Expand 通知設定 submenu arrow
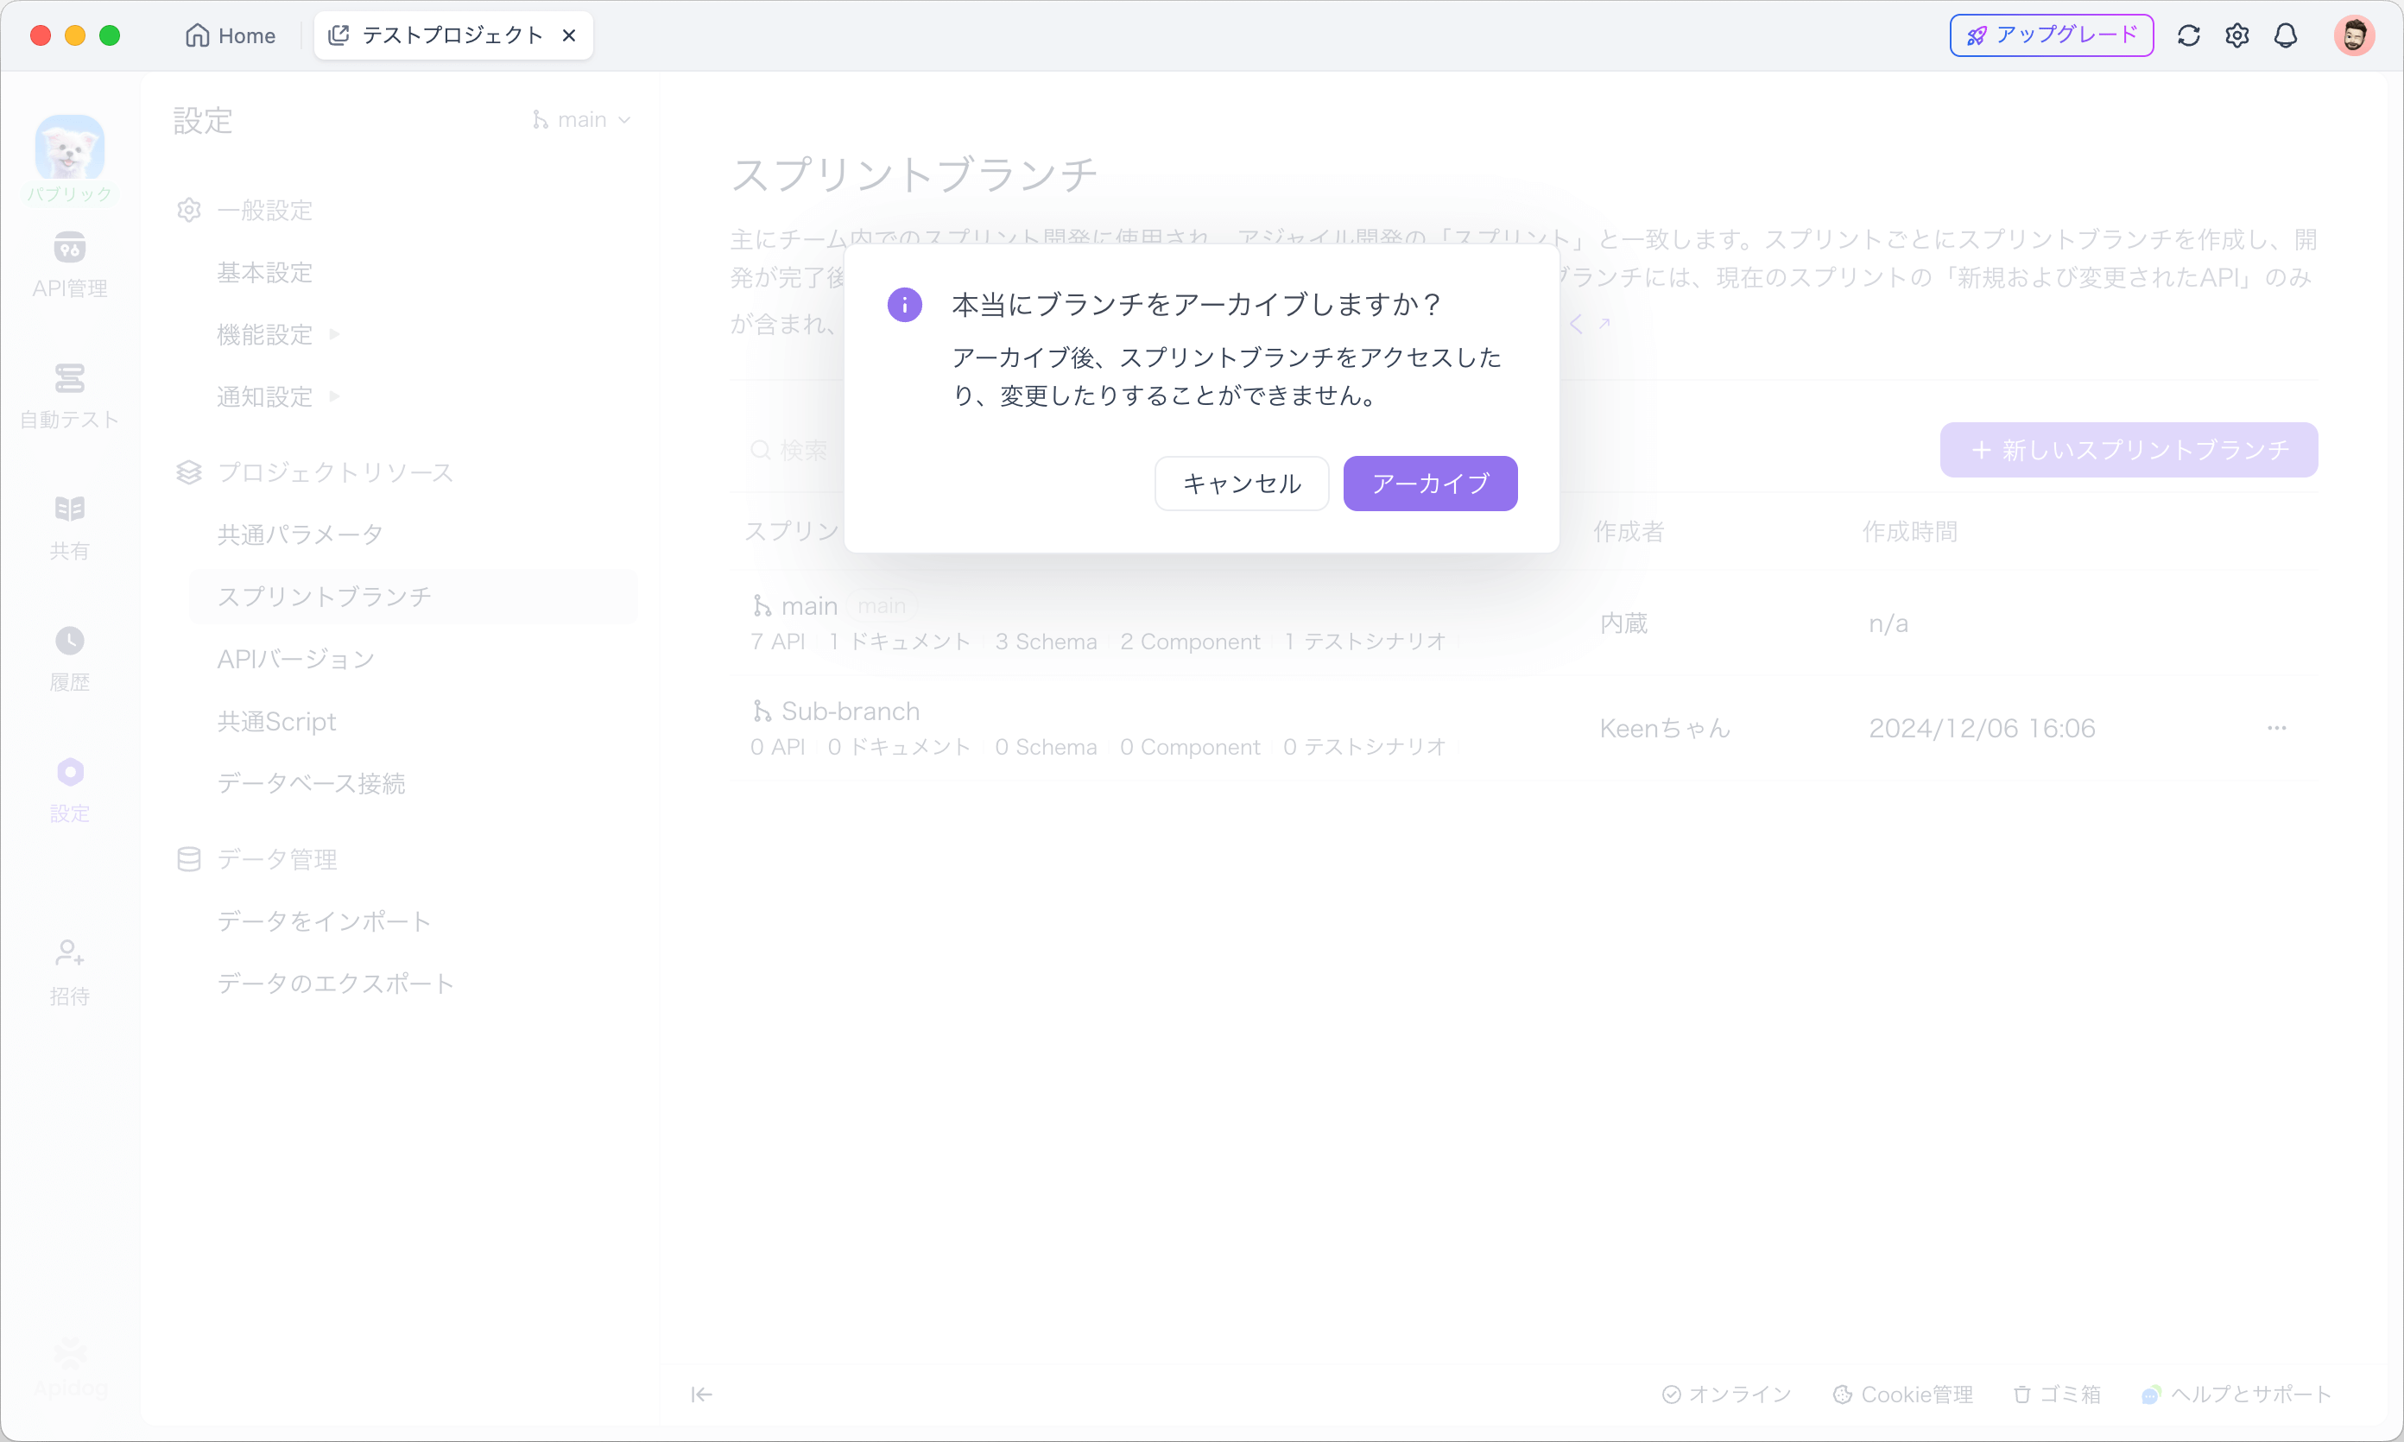The width and height of the screenshot is (2404, 1442). click(x=335, y=396)
